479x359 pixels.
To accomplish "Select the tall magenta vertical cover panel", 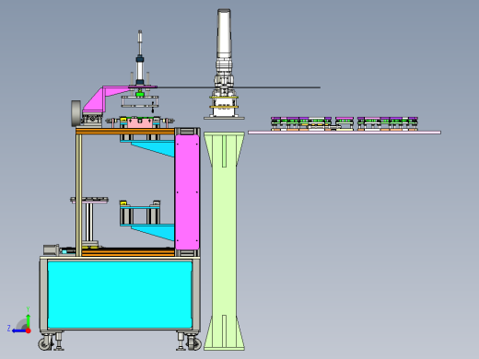I will coord(187,192).
